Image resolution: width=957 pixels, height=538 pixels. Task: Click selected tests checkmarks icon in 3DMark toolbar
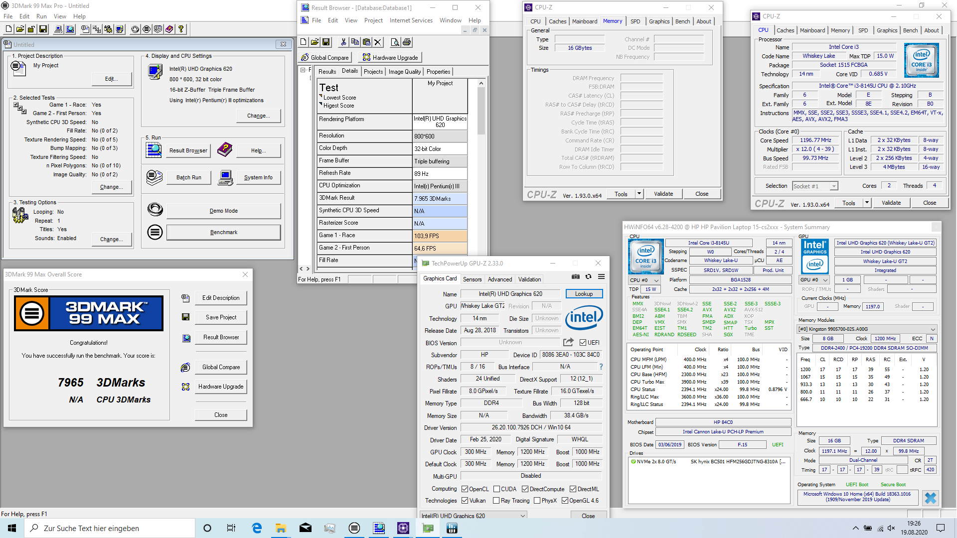(x=97, y=29)
